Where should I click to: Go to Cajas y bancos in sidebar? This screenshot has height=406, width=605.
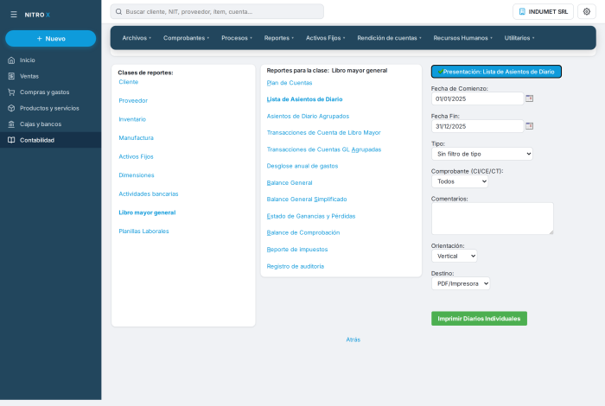click(x=50, y=124)
